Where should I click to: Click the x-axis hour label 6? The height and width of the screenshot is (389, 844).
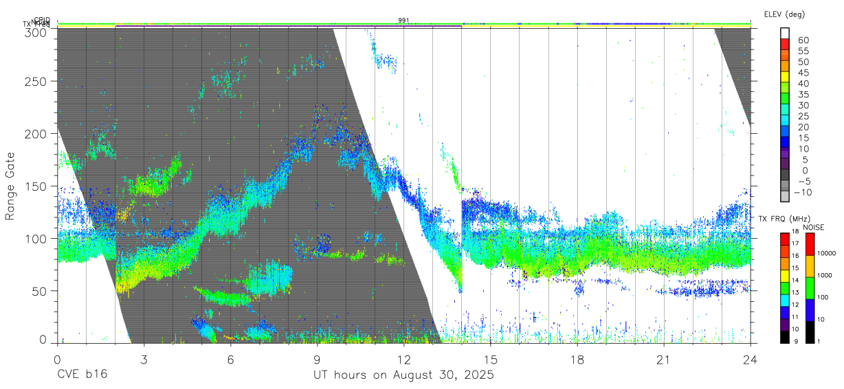(230, 359)
